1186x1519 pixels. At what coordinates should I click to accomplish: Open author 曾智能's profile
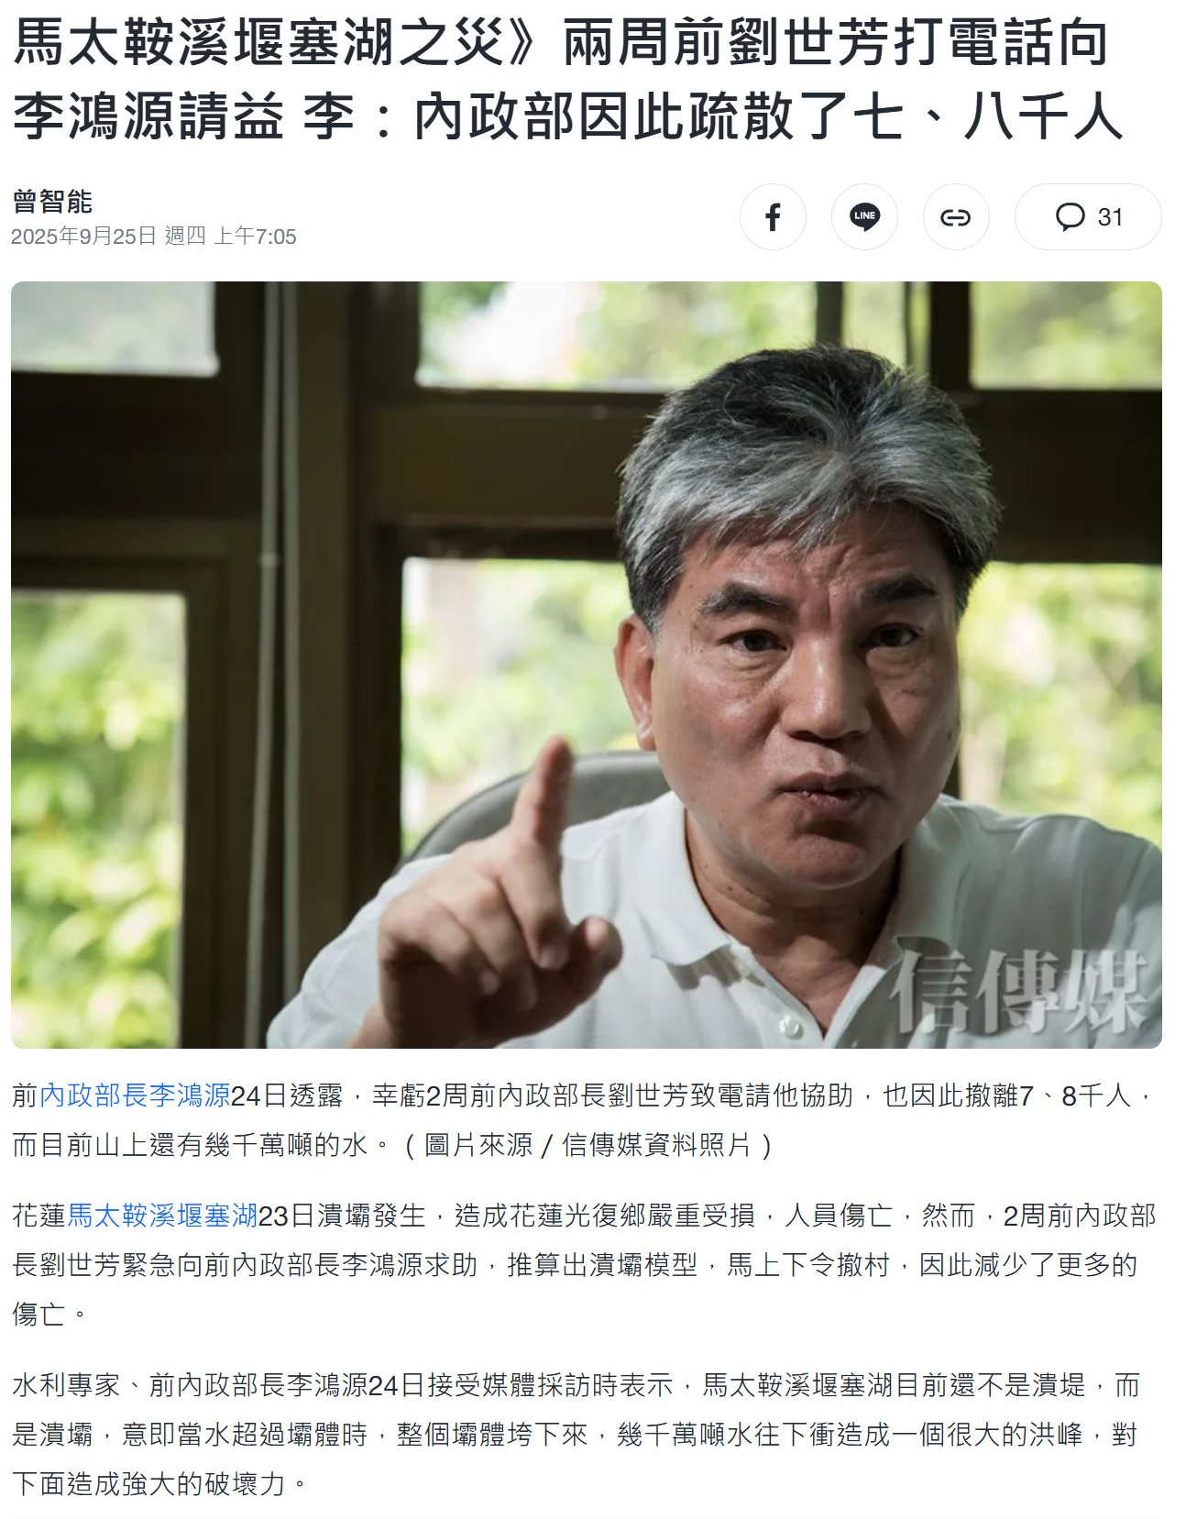pos(52,201)
